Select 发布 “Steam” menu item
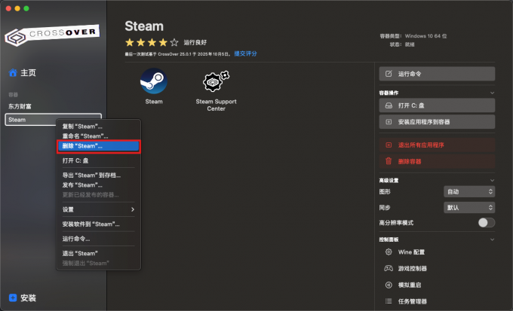 pos(99,185)
